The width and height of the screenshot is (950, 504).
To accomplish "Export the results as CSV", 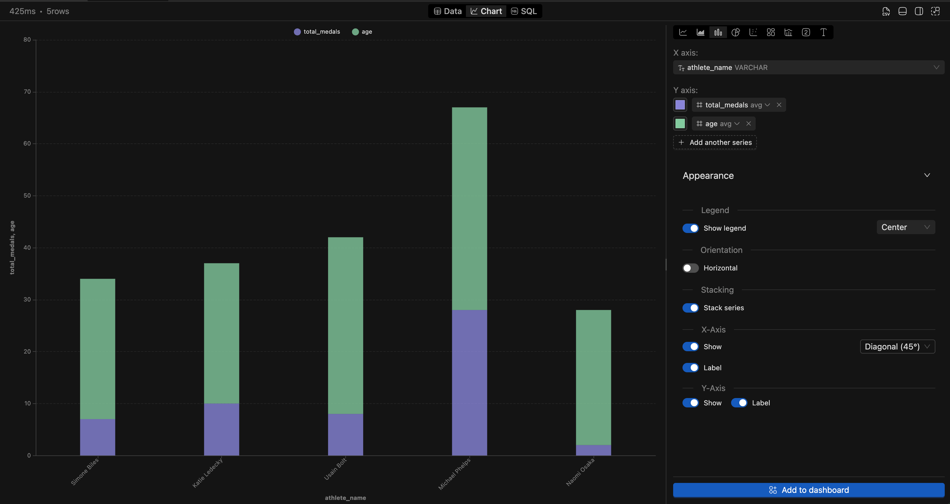I will coord(886,11).
